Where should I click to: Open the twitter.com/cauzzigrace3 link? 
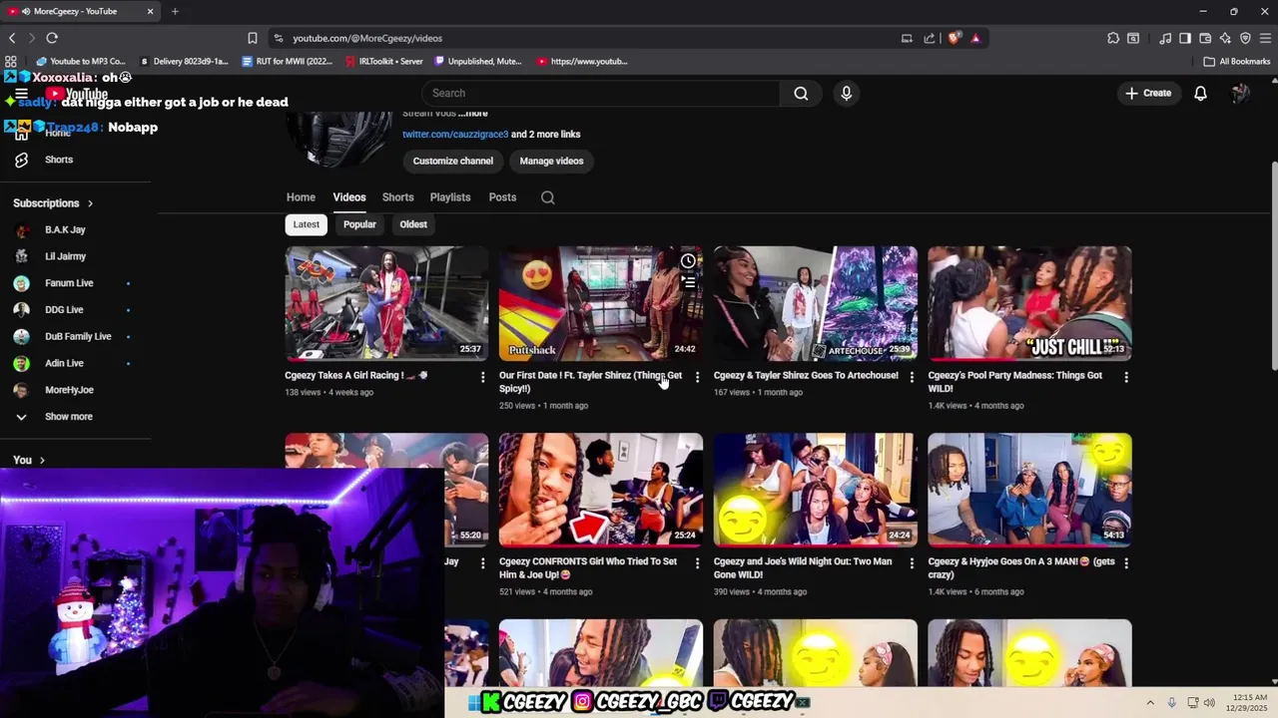coord(455,135)
